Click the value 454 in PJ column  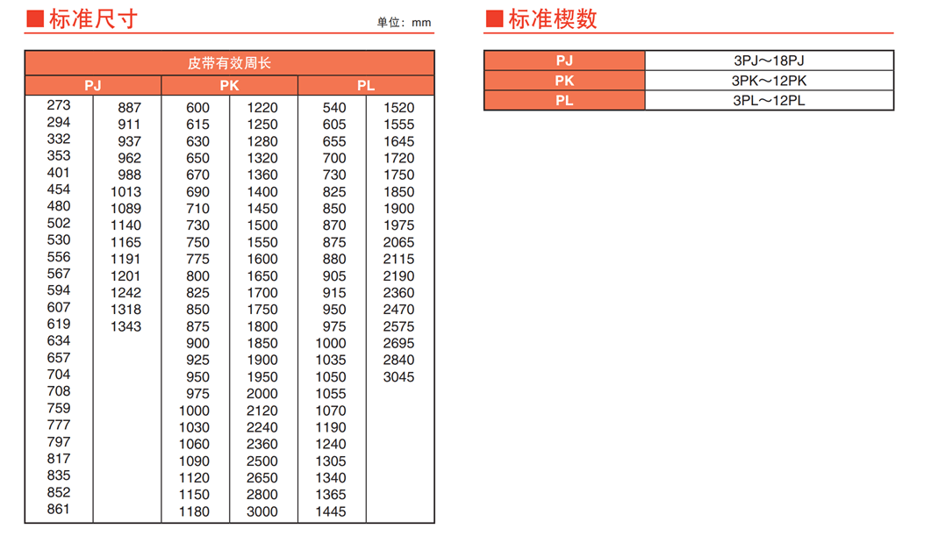[x=59, y=189]
